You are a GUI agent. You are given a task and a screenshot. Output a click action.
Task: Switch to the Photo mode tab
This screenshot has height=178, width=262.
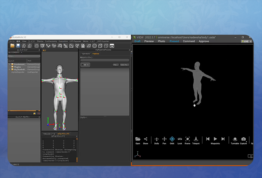pyautogui.click(x=161, y=41)
